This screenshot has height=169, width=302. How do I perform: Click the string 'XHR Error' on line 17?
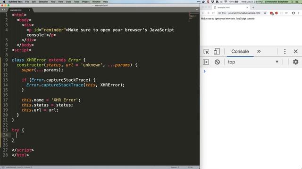(65, 100)
